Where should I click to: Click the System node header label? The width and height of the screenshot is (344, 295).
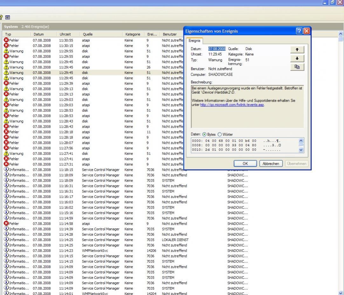point(11,27)
